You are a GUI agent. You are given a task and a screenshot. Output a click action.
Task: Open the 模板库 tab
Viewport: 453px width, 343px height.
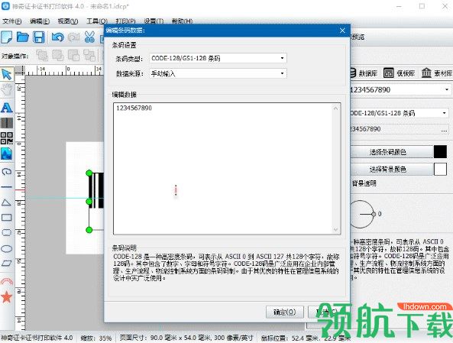pos(400,73)
